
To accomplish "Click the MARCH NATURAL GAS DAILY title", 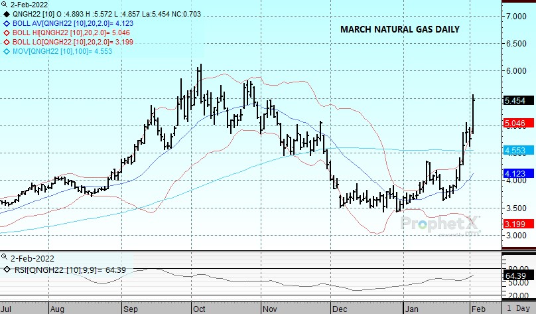I will click(399, 30).
